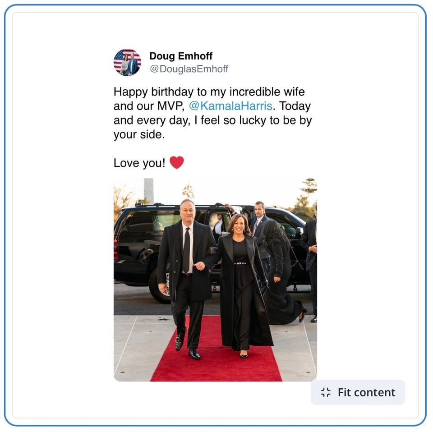Click the "your side." text line

pos(139,135)
